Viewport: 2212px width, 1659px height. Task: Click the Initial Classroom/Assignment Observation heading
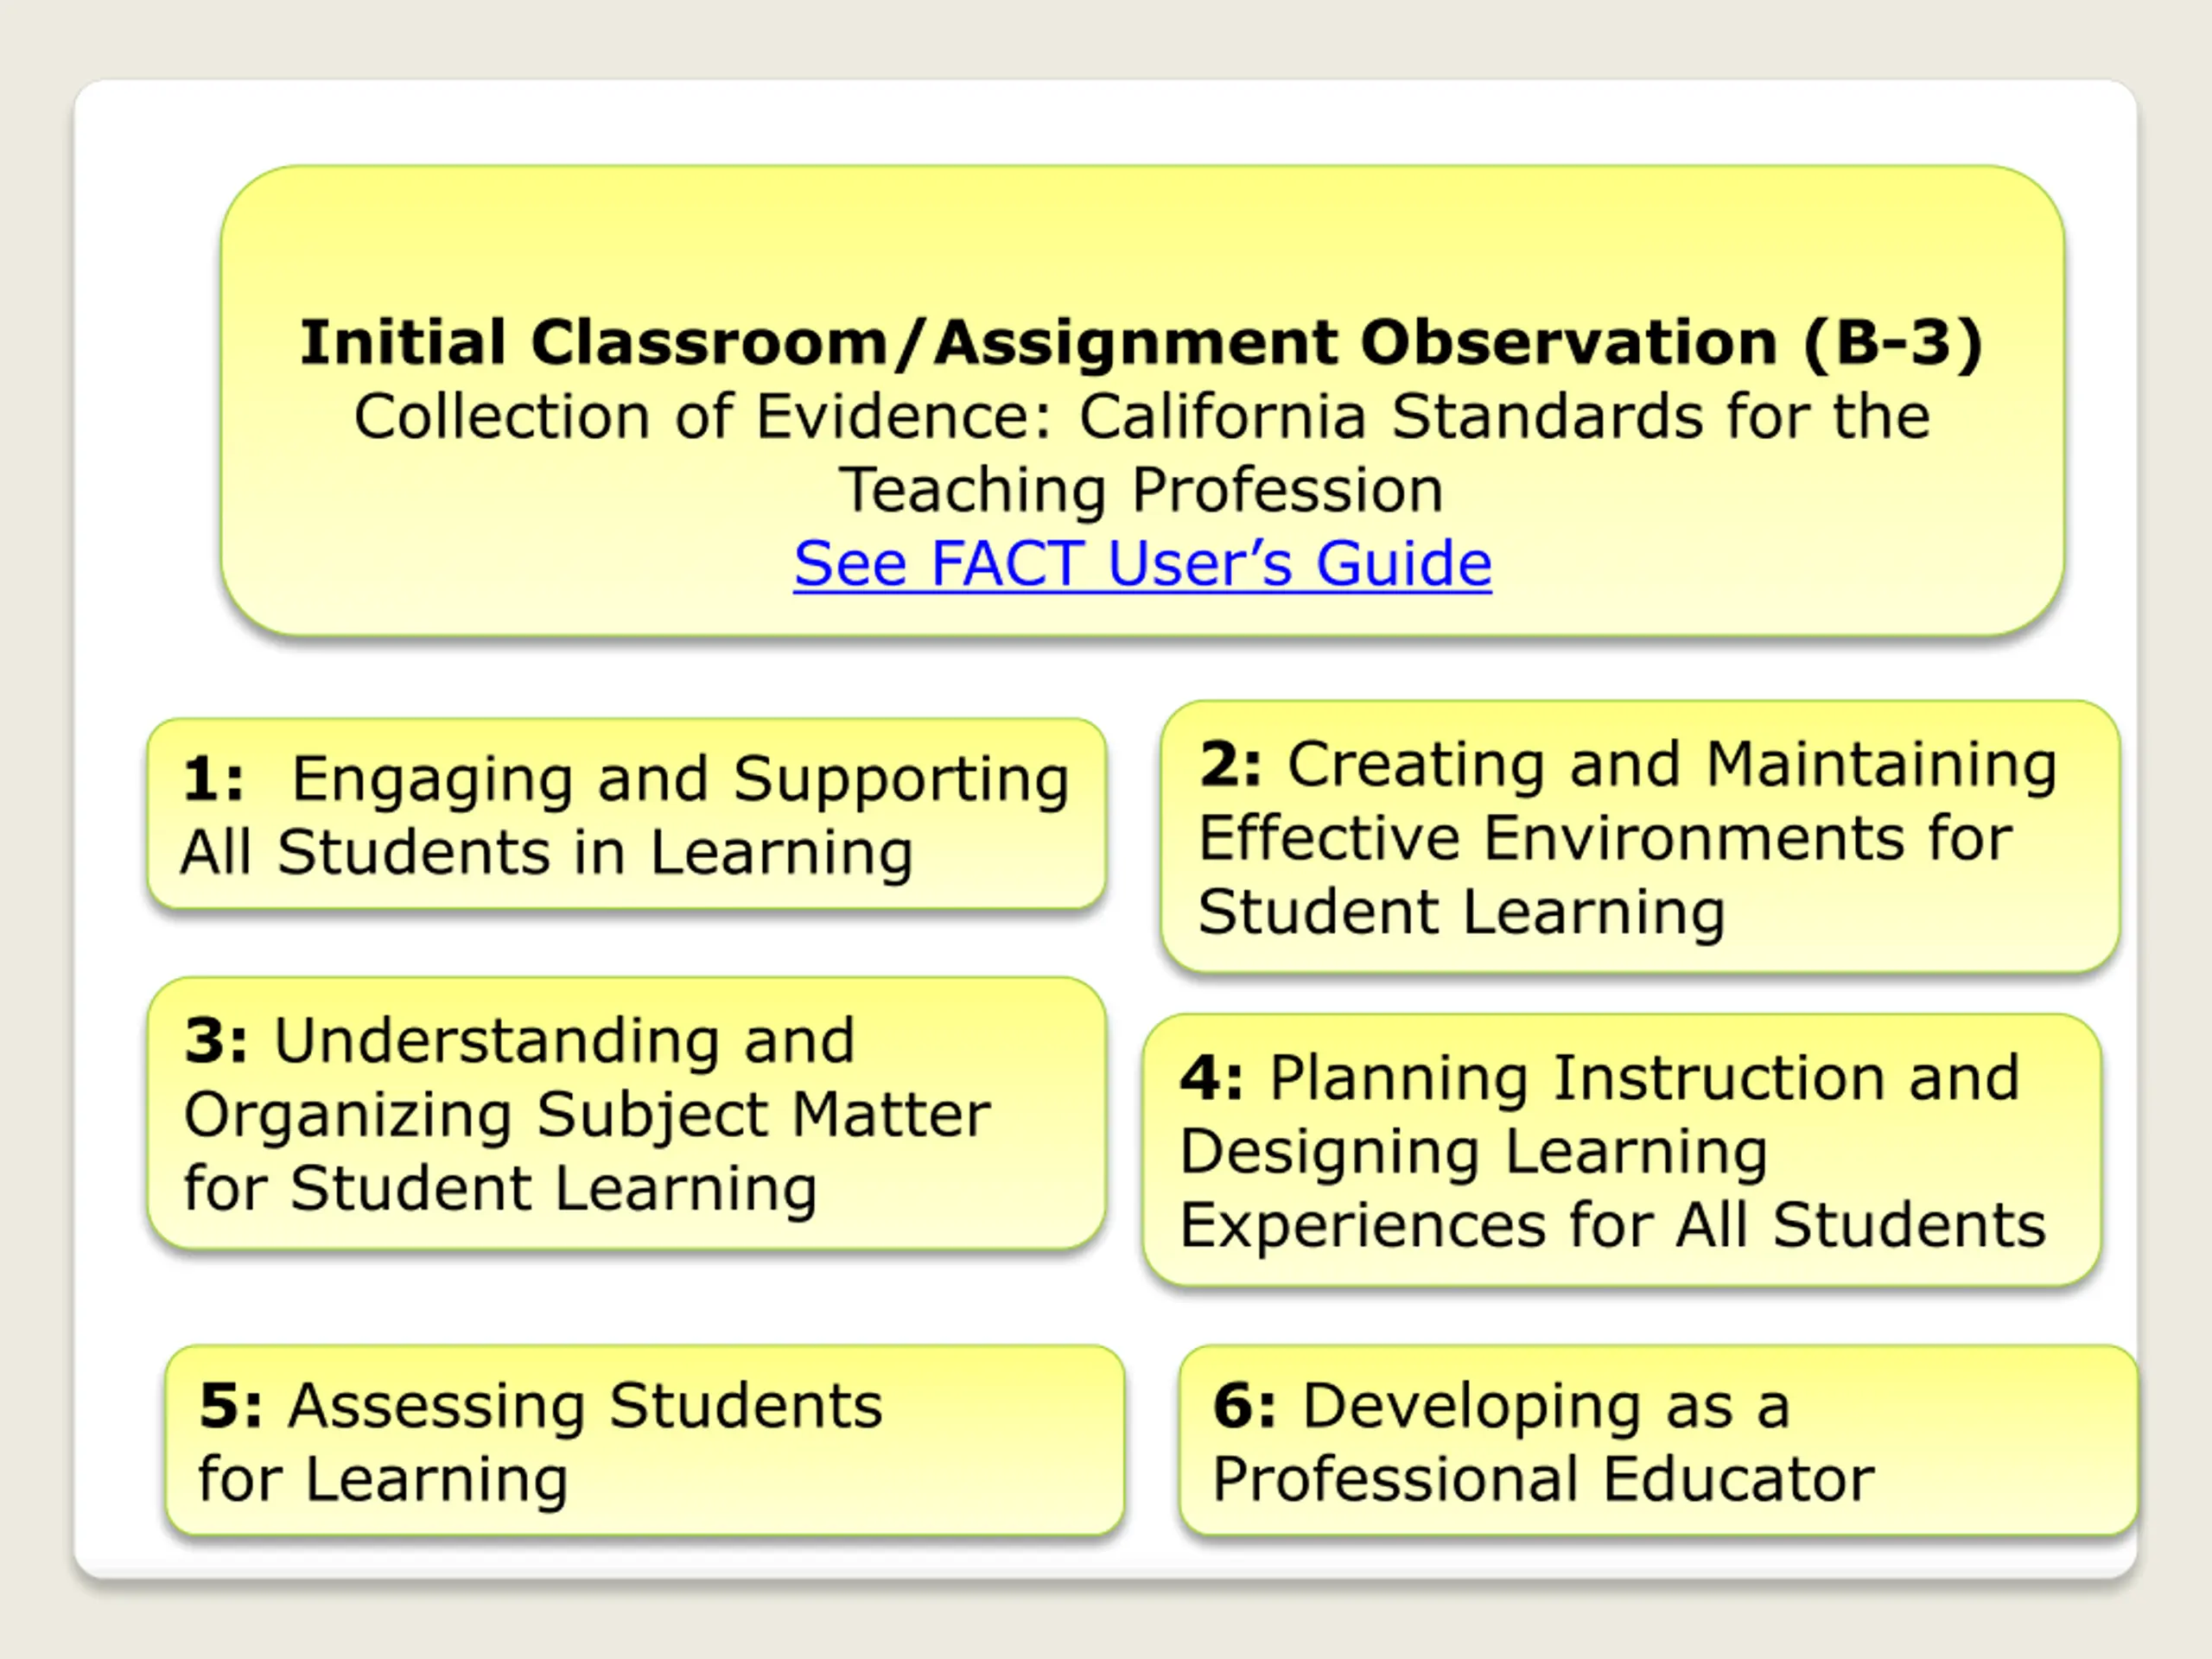click(1142, 343)
